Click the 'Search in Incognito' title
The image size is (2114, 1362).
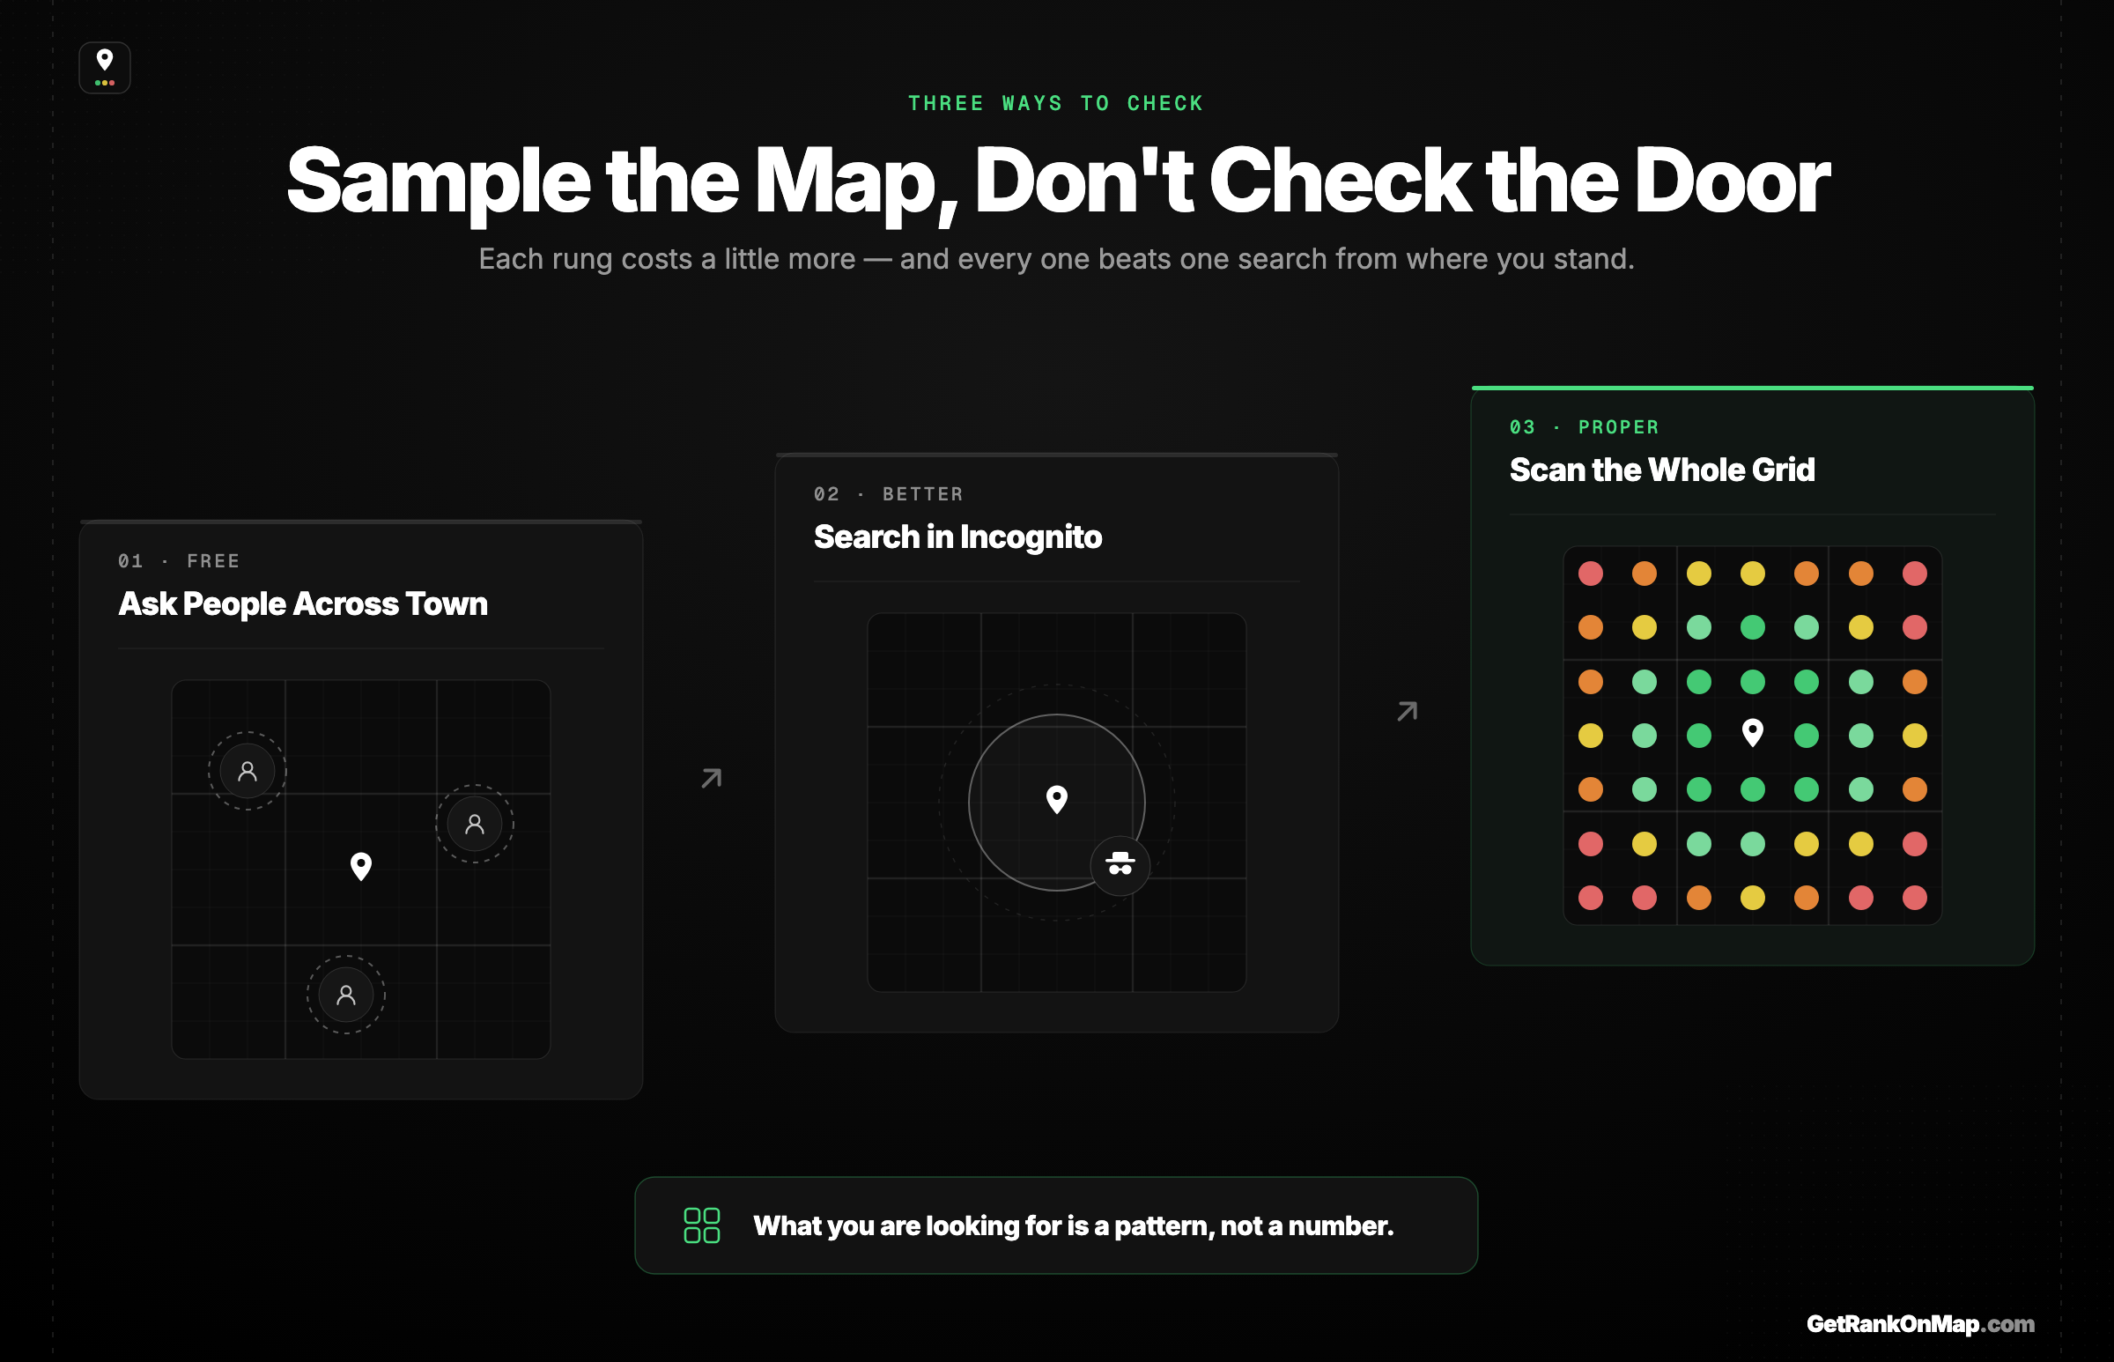[x=958, y=537]
